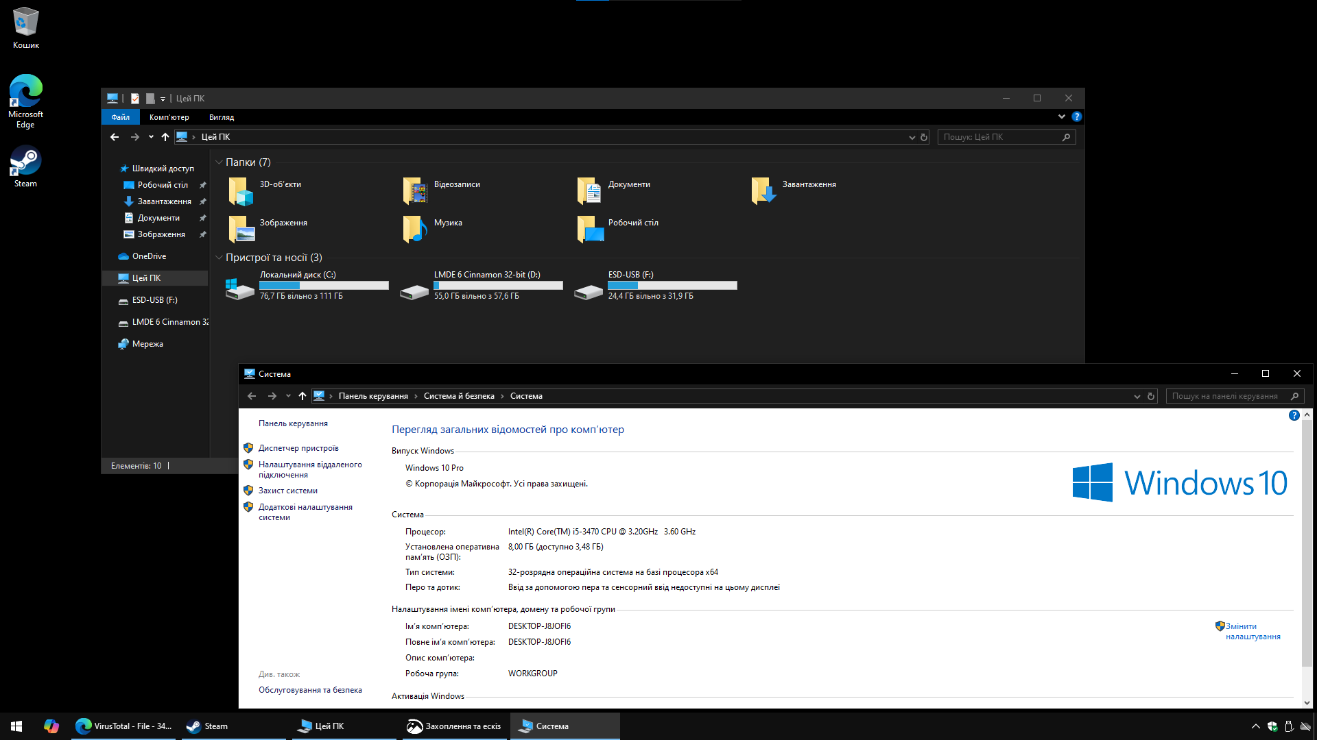Open the View ribbon tab

pos(222,117)
